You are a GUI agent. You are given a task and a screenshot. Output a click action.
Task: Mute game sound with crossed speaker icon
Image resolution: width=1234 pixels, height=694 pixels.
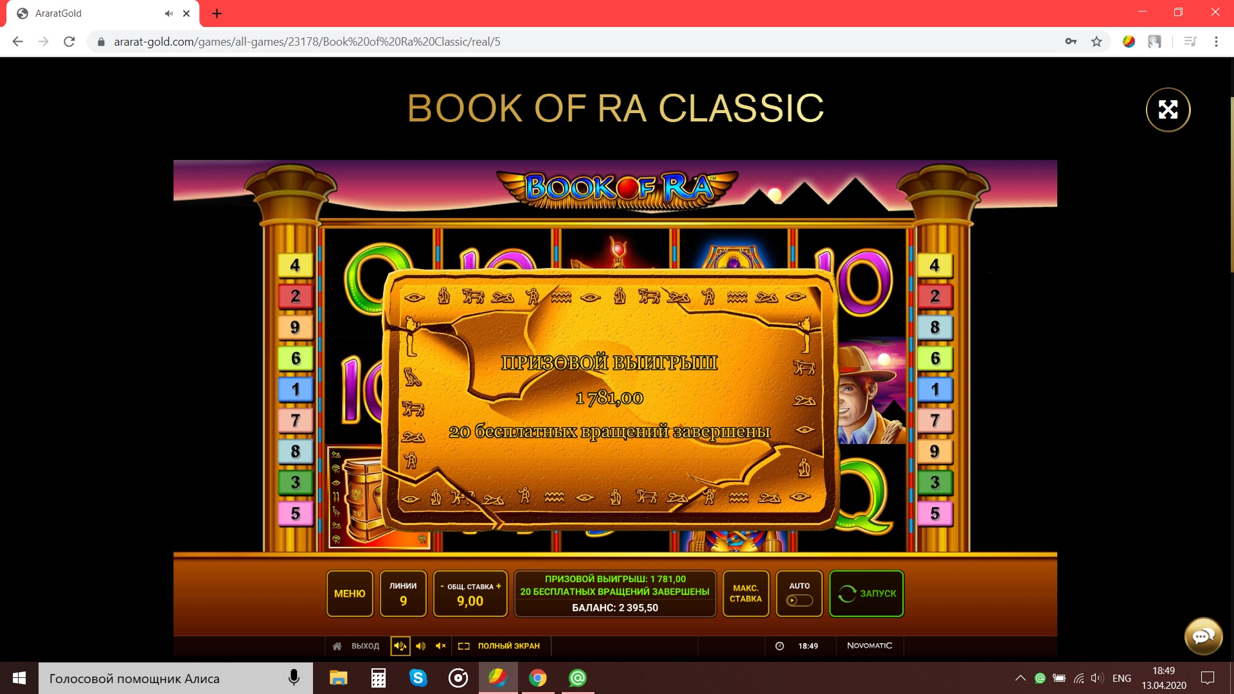441,646
